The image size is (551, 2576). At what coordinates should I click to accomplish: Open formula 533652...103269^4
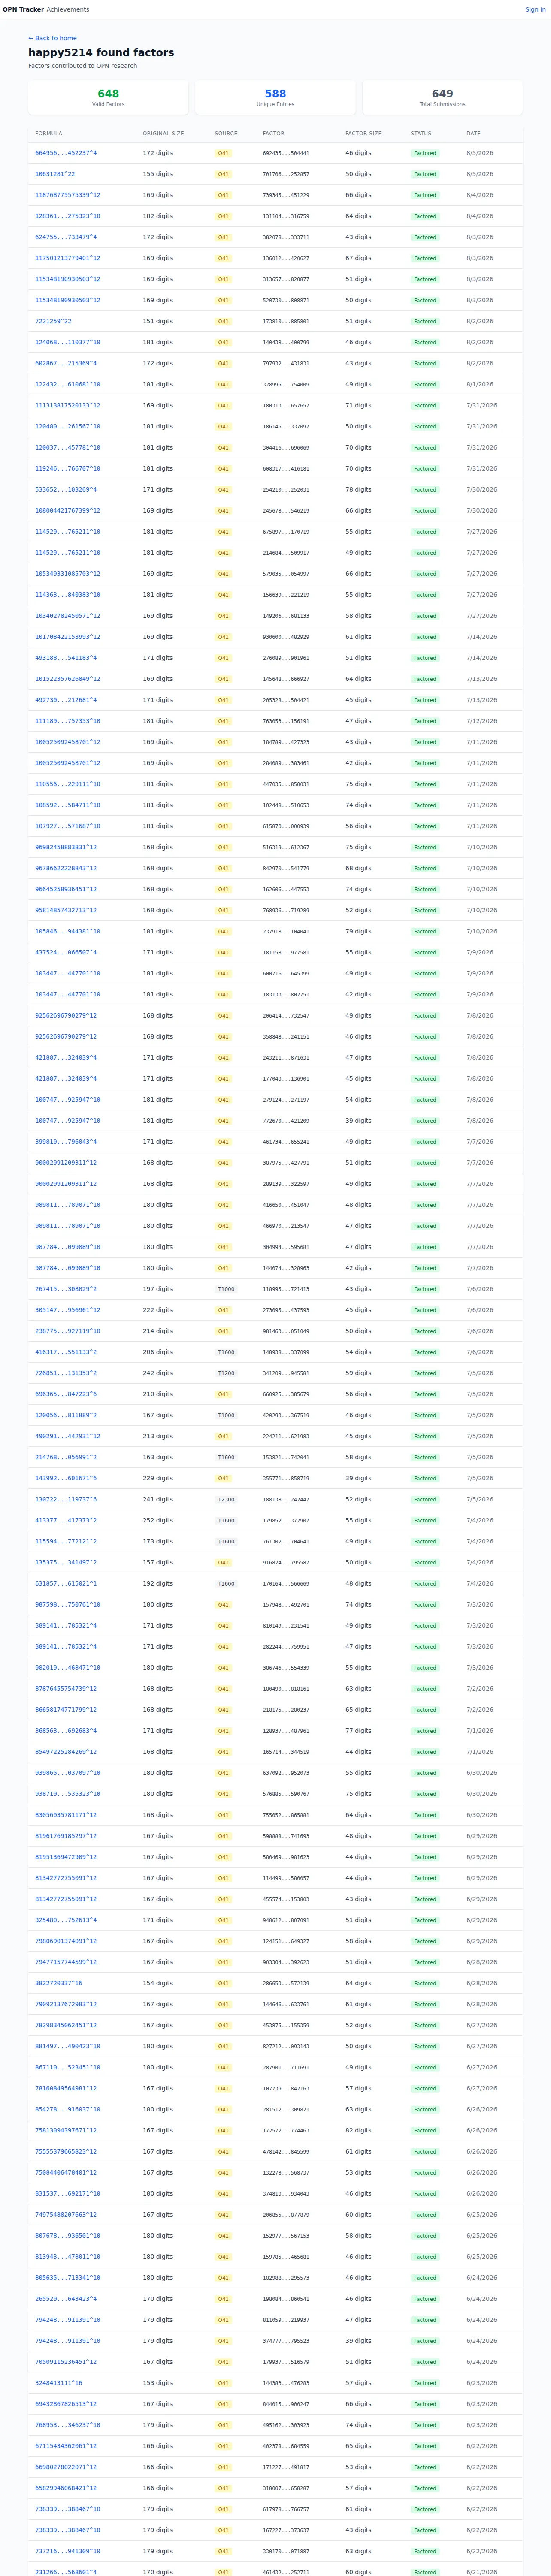pos(66,490)
